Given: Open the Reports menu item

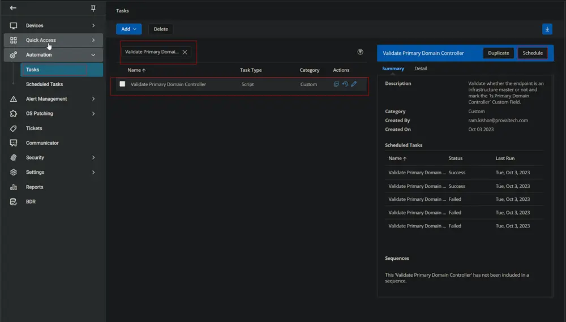Looking at the screenshot, I should point(35,187).
